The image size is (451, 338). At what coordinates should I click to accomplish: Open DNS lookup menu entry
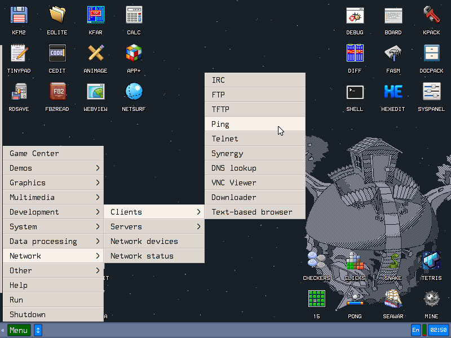(x=255, y=168)
